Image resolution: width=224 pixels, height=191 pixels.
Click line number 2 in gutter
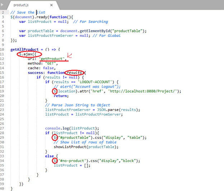[3, 13]
